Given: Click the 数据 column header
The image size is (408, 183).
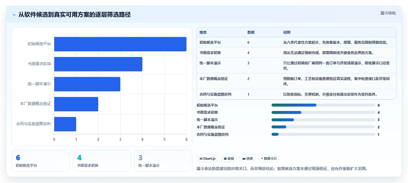Looking at the screenshot, I should tap(251, 32).
